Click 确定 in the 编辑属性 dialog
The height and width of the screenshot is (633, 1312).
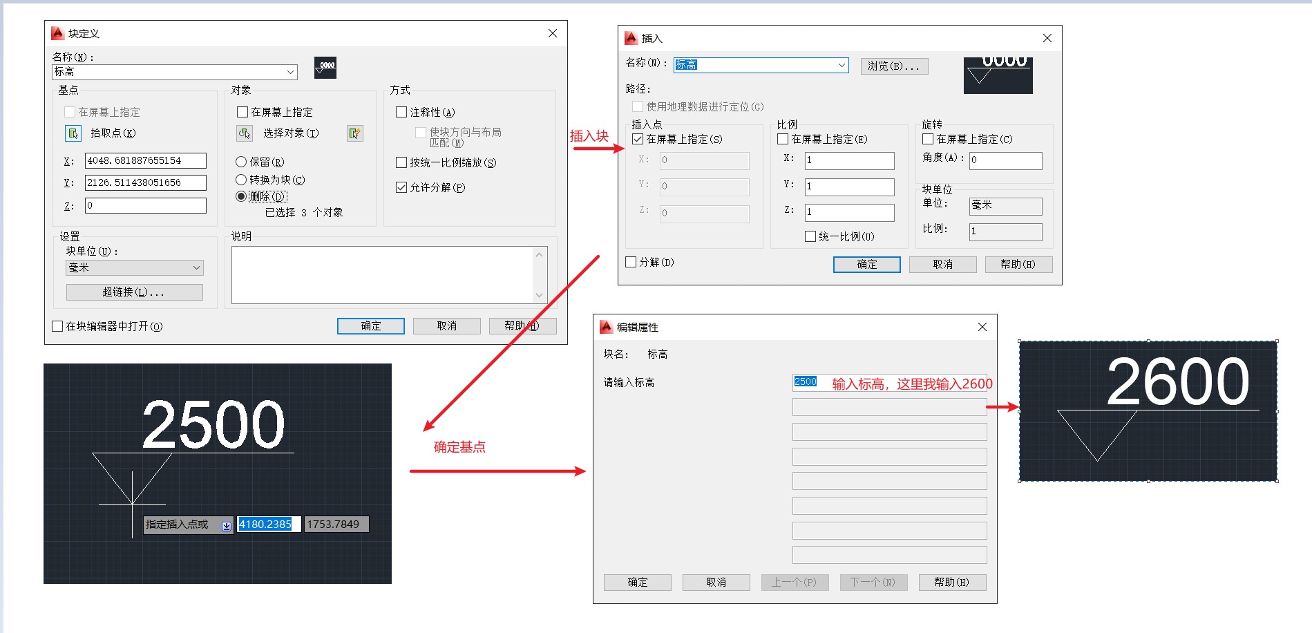637,583
